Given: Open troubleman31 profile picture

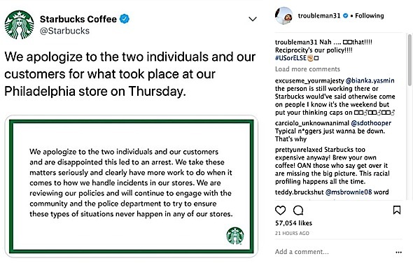Looking at the screenshot, I should tap(283, 16).
